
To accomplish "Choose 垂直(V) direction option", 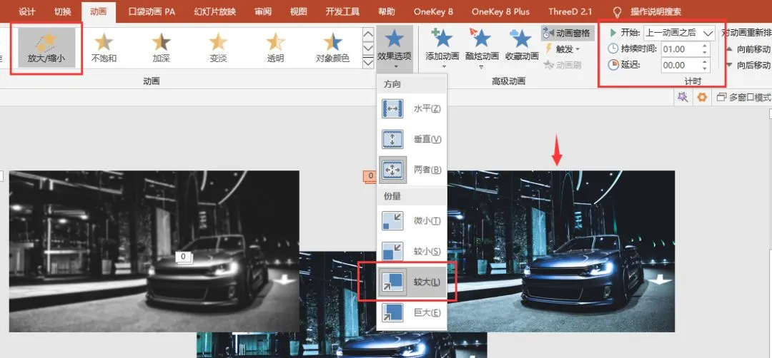I will 412,140.
